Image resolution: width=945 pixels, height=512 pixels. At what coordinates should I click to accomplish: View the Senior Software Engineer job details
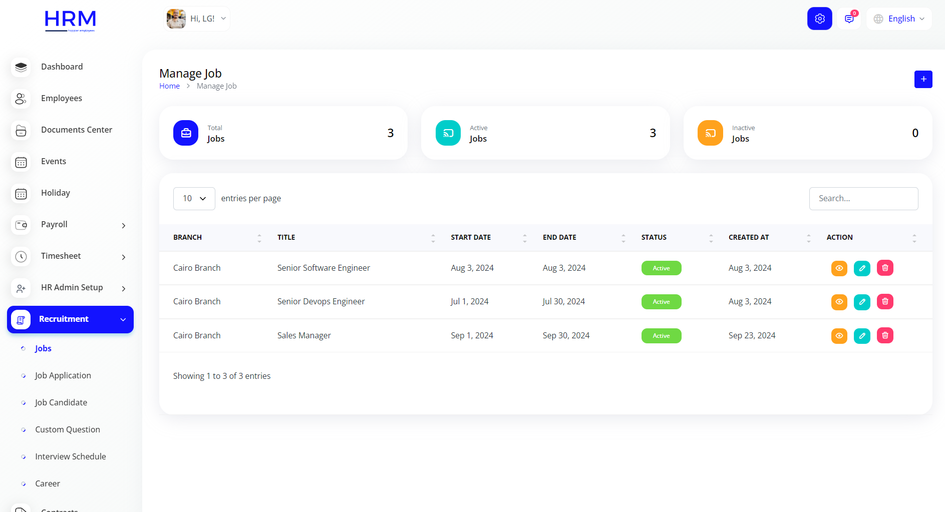pyautogui.click(x=839, y=268)
